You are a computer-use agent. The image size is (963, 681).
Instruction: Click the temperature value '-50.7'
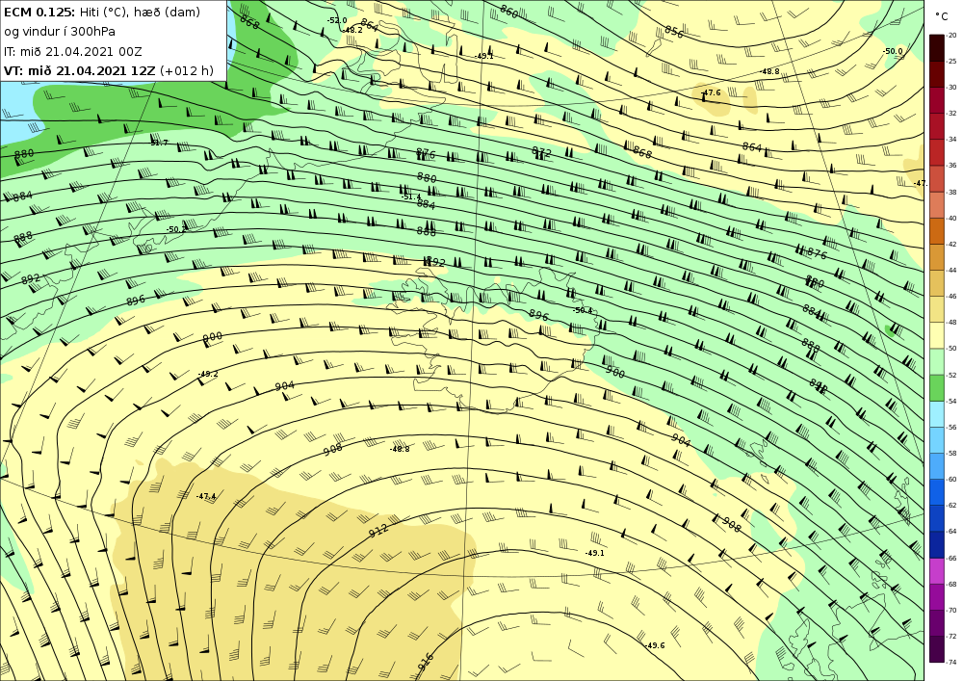click(x=176, y=229)
